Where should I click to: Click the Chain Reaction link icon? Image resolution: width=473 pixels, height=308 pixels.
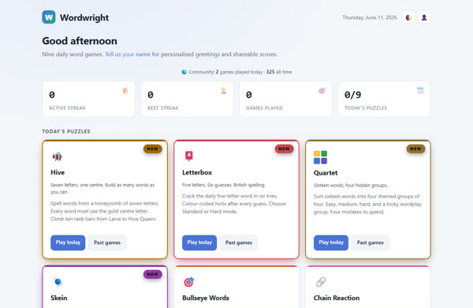pos(321,282)
